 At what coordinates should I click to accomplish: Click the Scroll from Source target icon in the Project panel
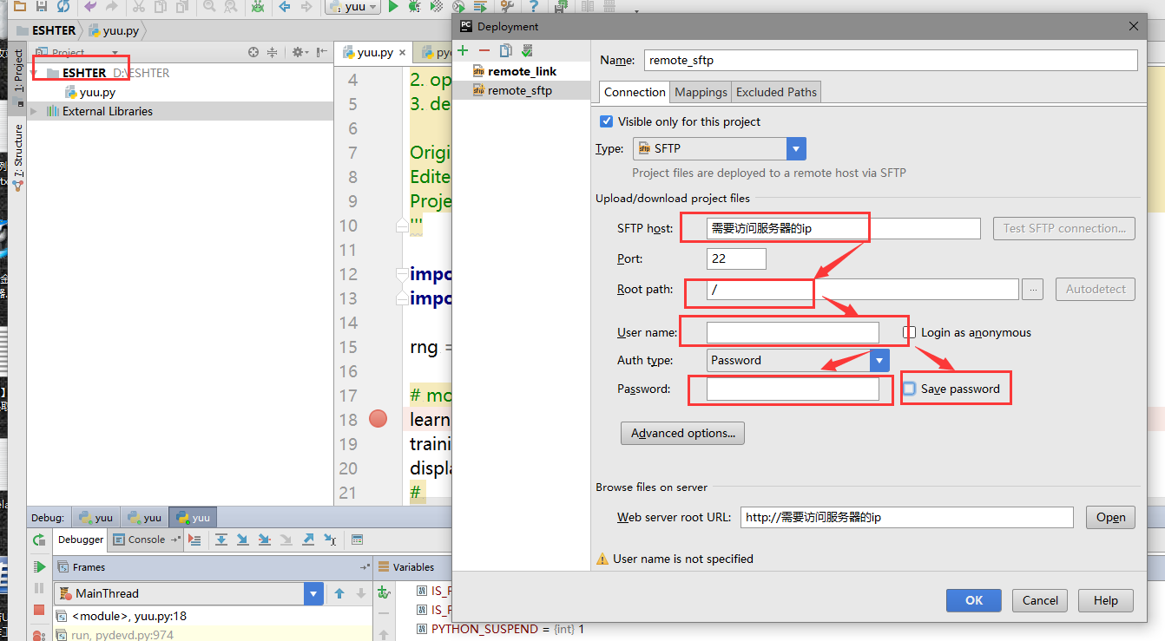(253, 52)
